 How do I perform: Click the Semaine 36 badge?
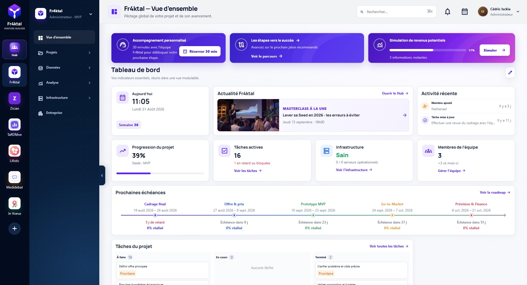click(129, 125)
